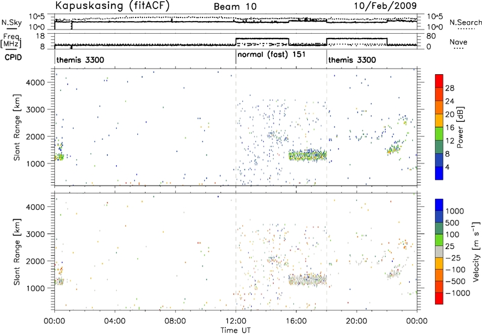
Task: Select the "normal (fast) 151" CPID label
Action: 272,54
